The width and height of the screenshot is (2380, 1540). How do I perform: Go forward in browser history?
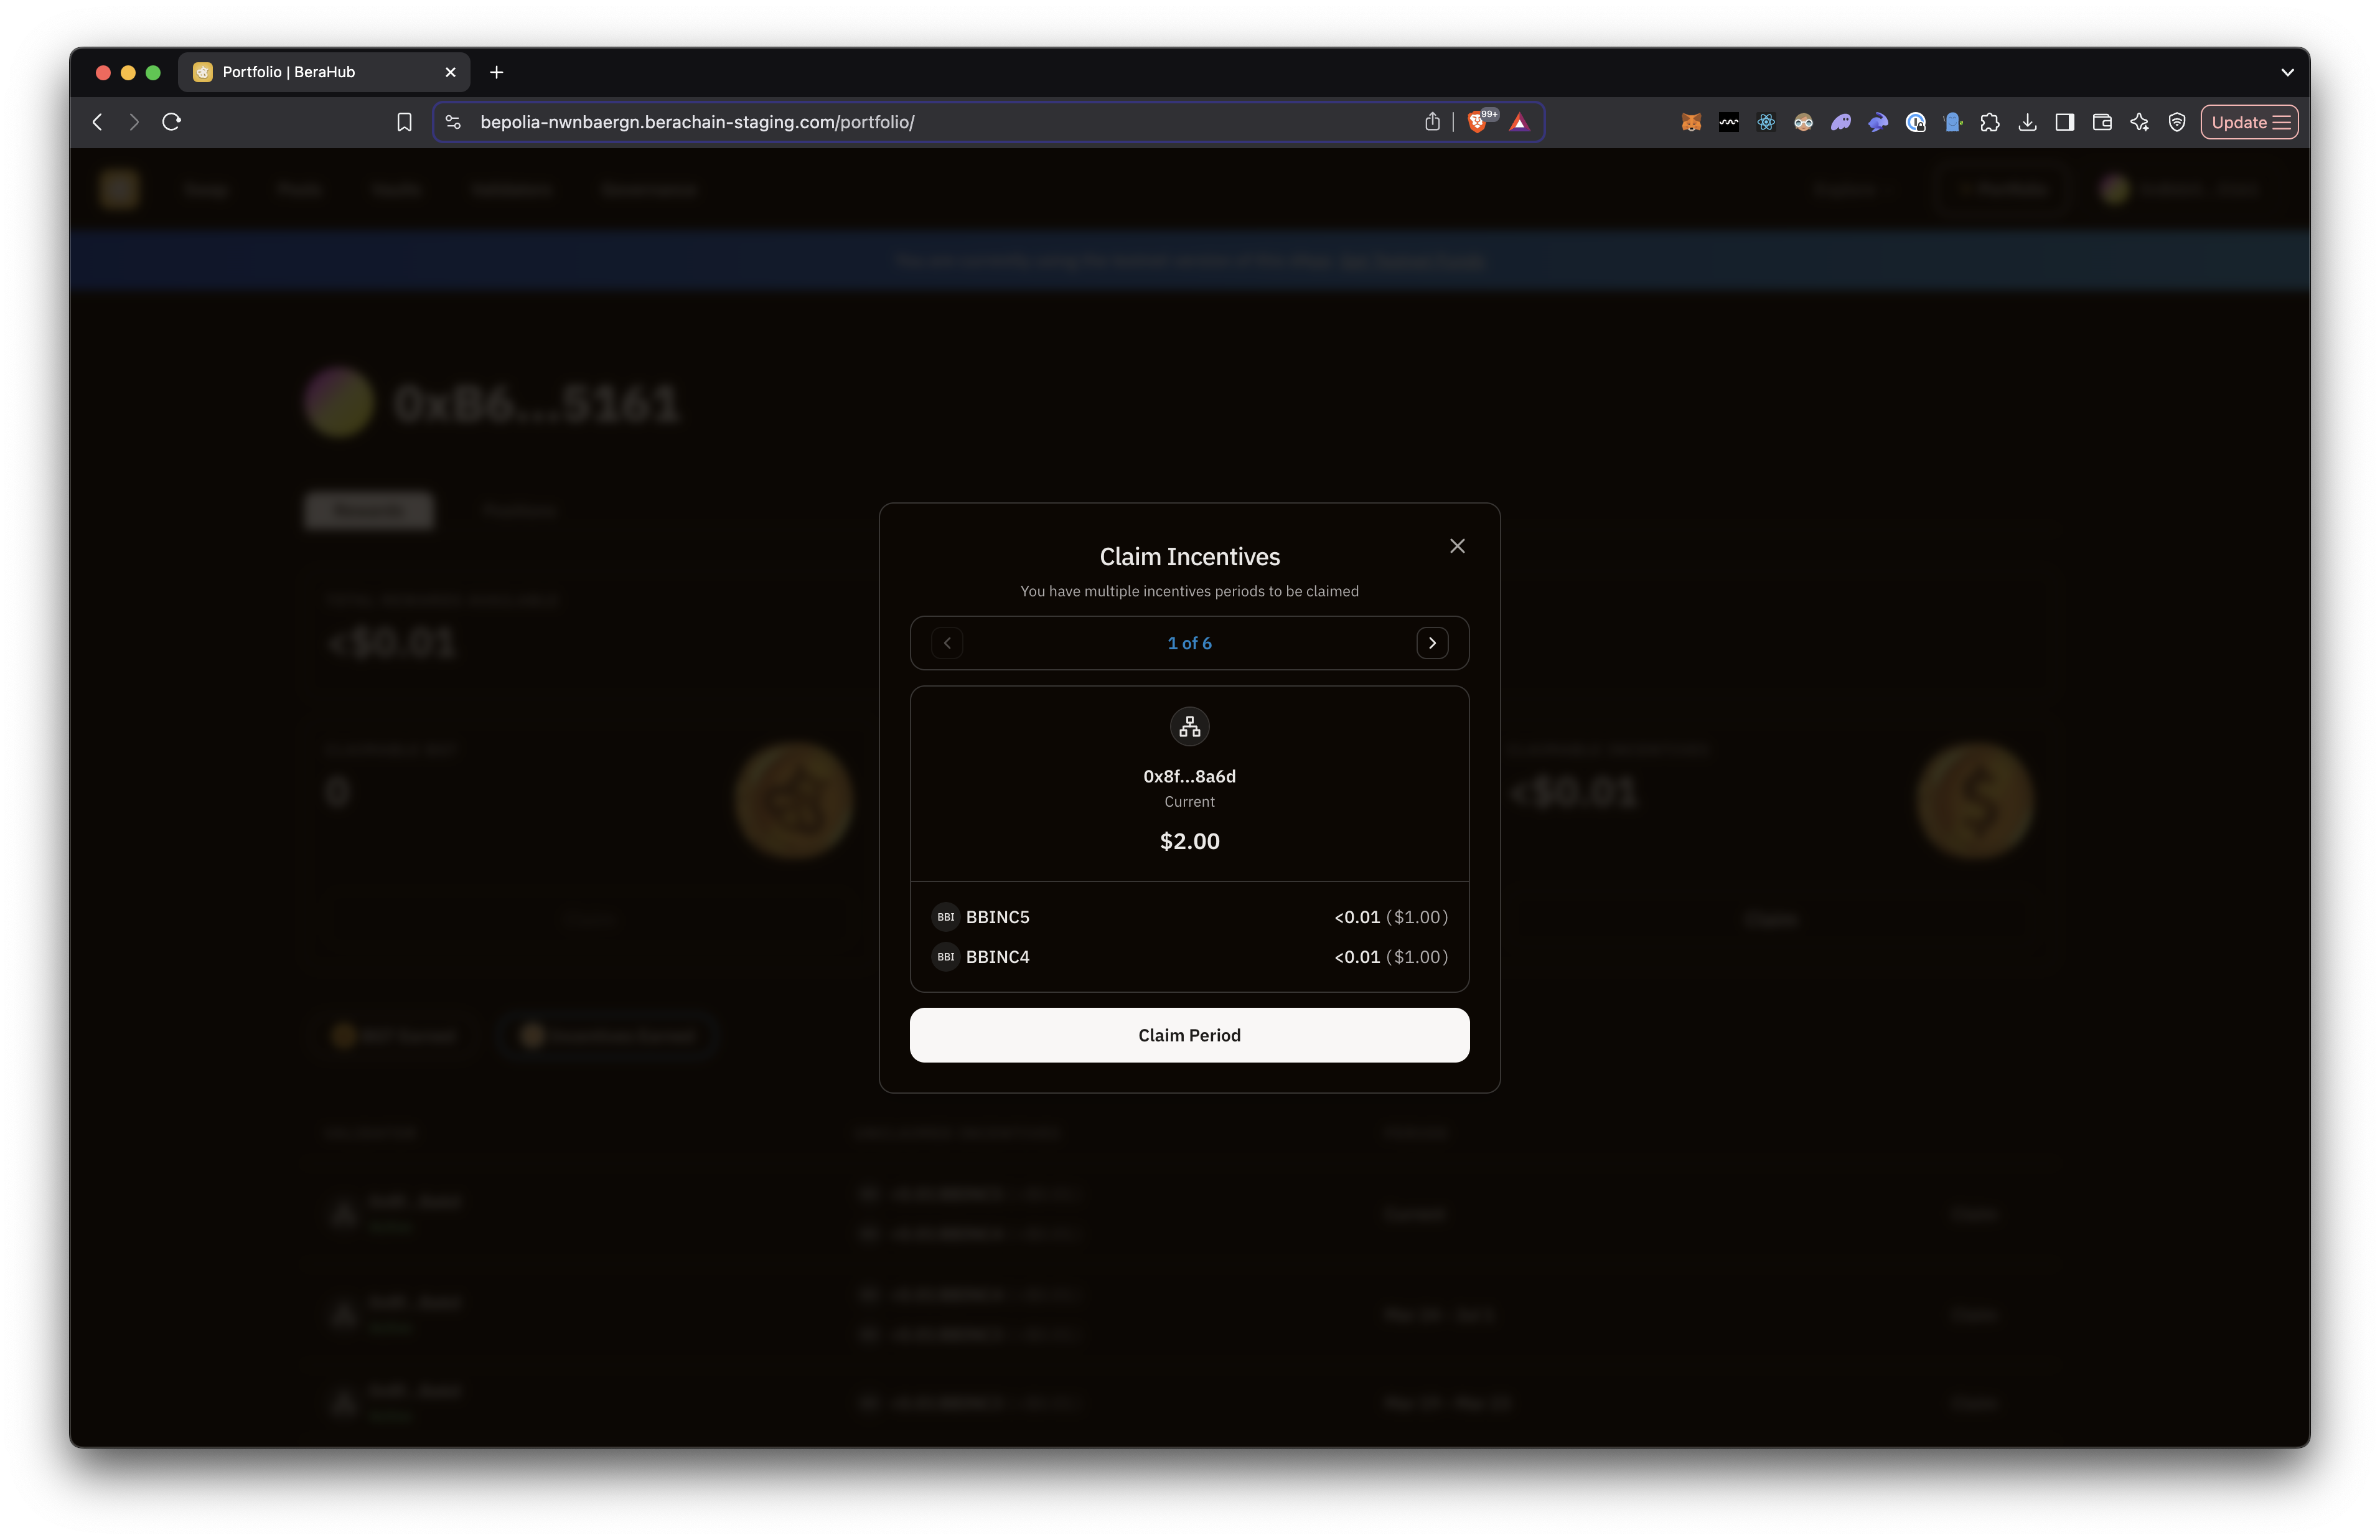[x=134, y=122]
